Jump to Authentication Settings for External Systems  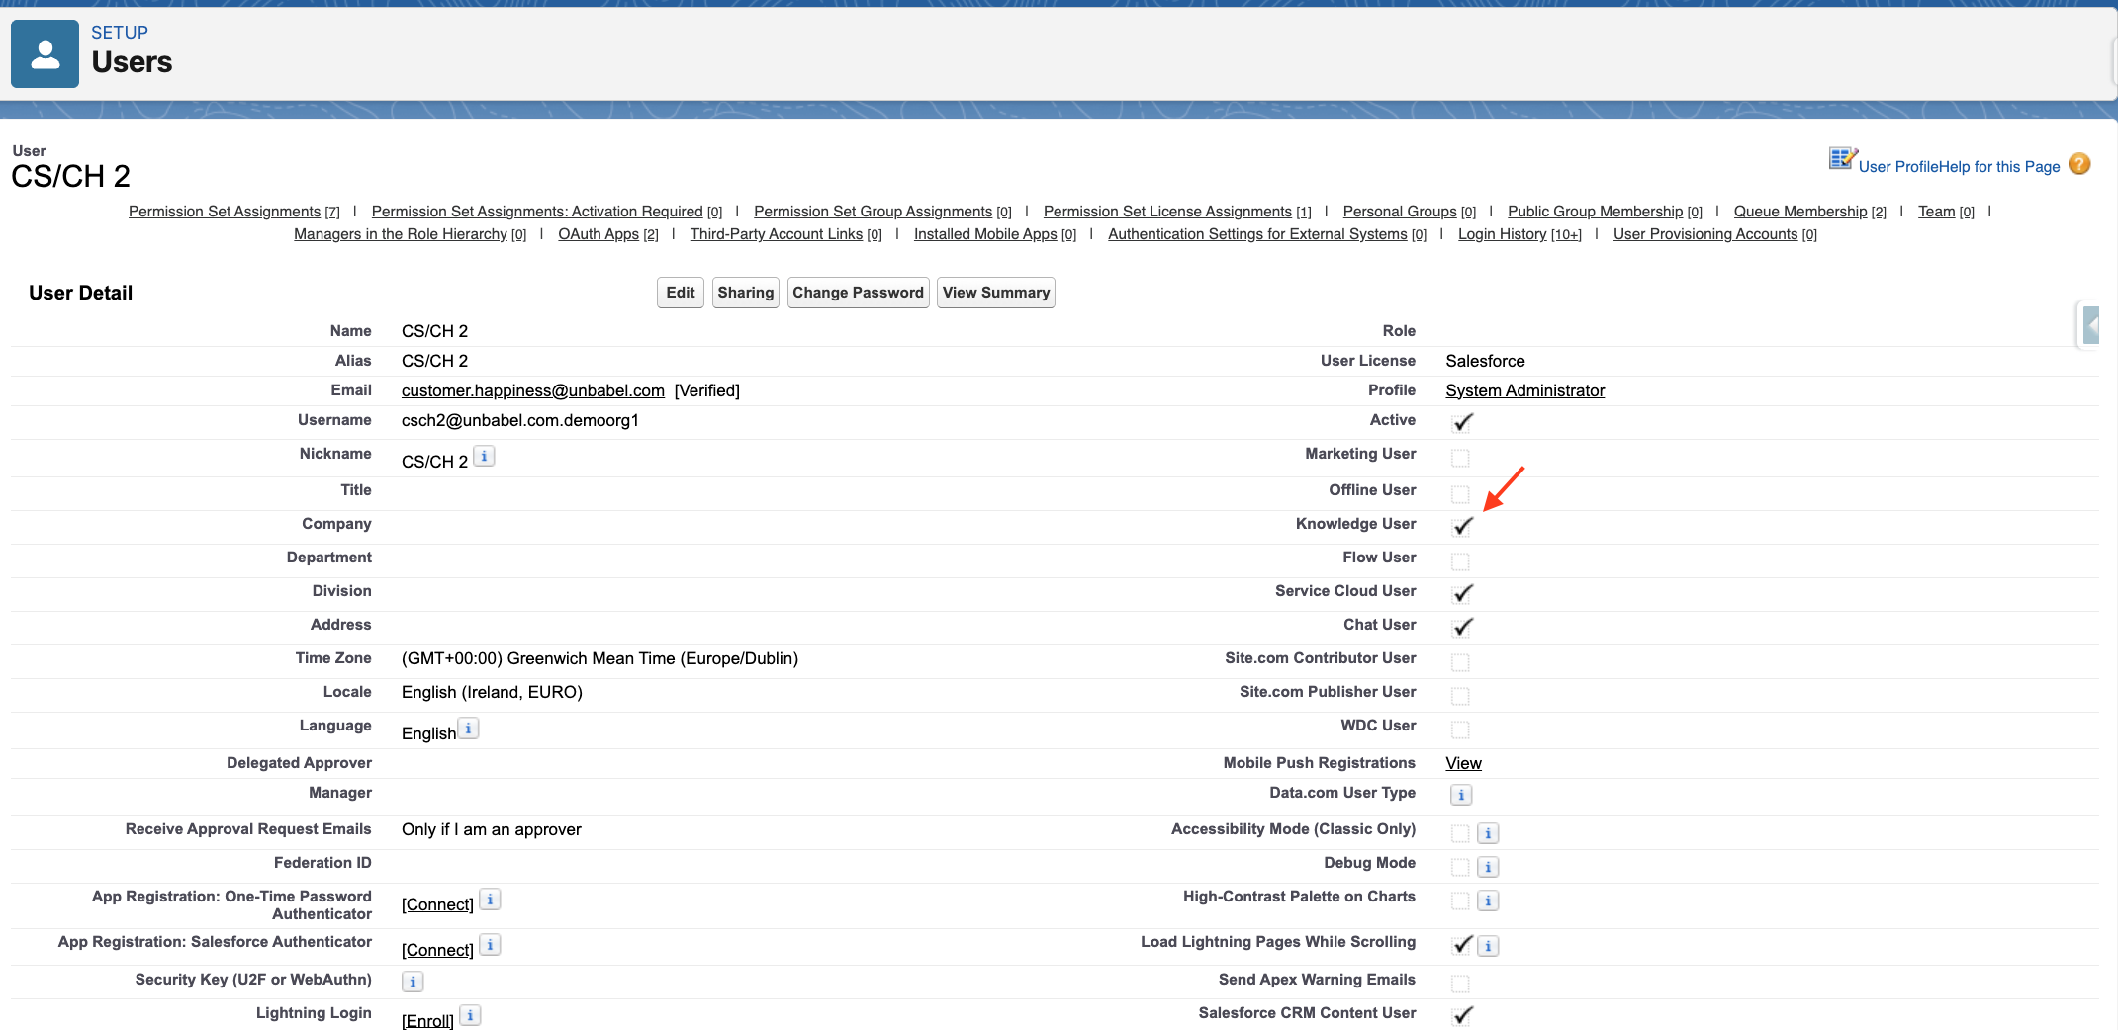coord(1267,234)
